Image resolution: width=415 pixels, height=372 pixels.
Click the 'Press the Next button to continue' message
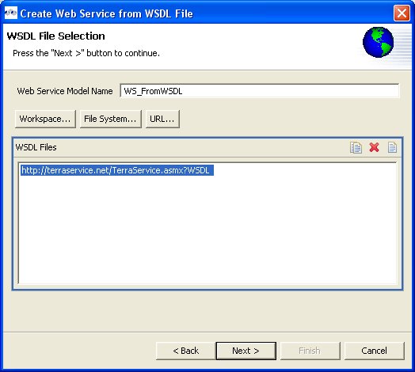pos(86,53)
